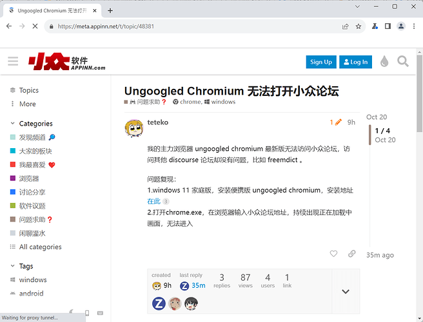423x322 pixels.
Task: Click the second participant avatar
Action: click(x=175, y=303)
